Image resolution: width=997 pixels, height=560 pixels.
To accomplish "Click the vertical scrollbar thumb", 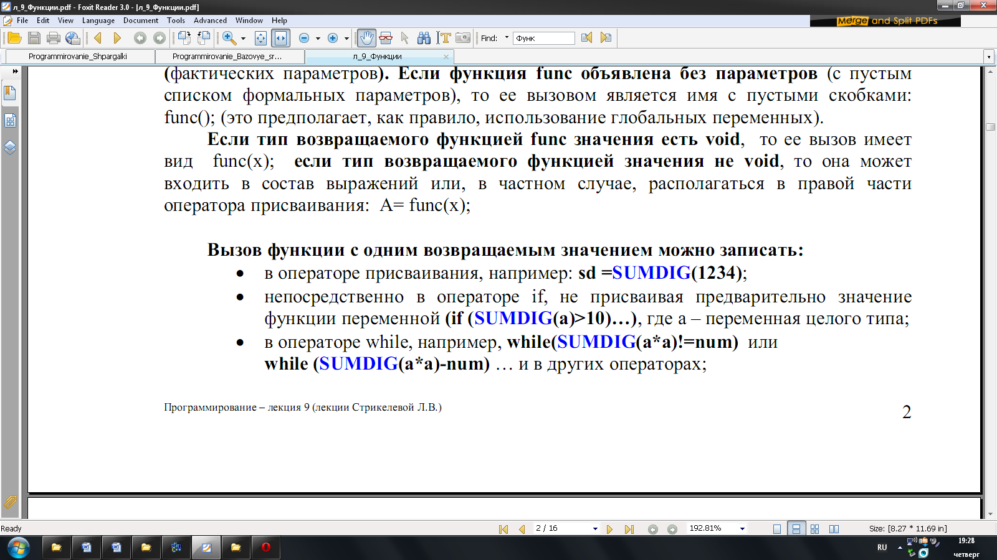I will click(990, 127).
